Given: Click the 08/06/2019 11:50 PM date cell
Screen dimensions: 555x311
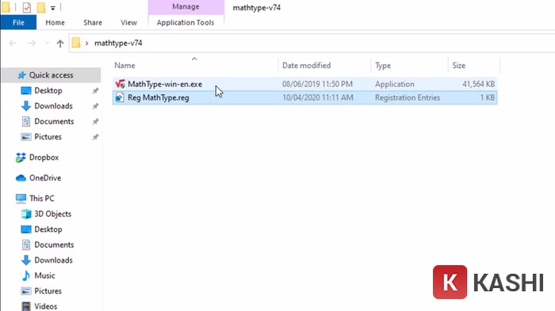Looking at the screenshot, I should tap(317, 84).
